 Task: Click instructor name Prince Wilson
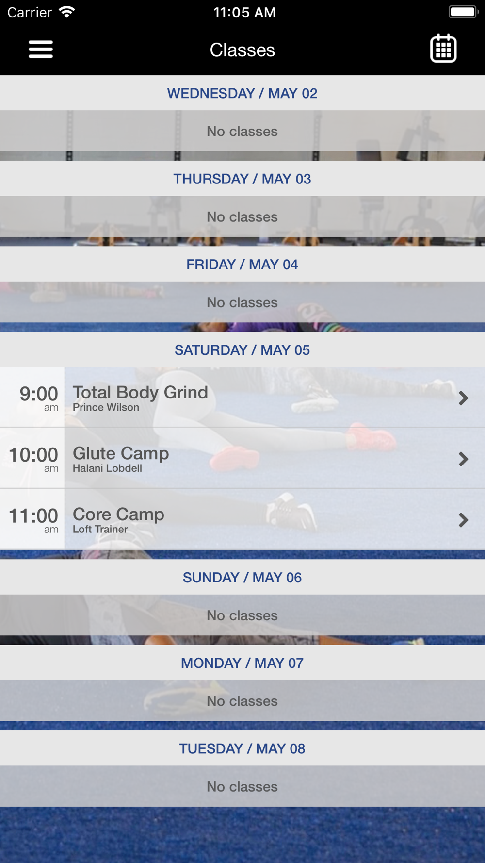tap(106, 408)
